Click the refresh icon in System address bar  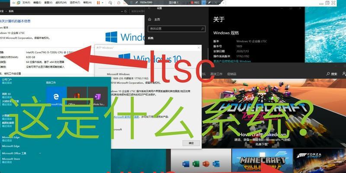pos(125,11)
